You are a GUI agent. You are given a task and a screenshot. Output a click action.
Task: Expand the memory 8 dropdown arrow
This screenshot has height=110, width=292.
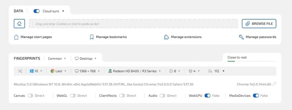[x=179, y=71]
